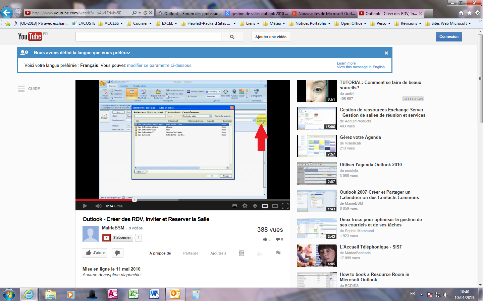This screenshot has width=483, height=301.
Task: Click the Watch Later clock icon
Action: pyautogui.click(x=255, y=206)
